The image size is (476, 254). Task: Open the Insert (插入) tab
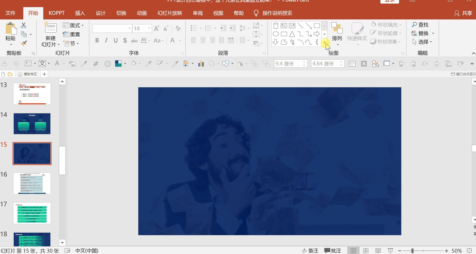click(x=80, y=13)
